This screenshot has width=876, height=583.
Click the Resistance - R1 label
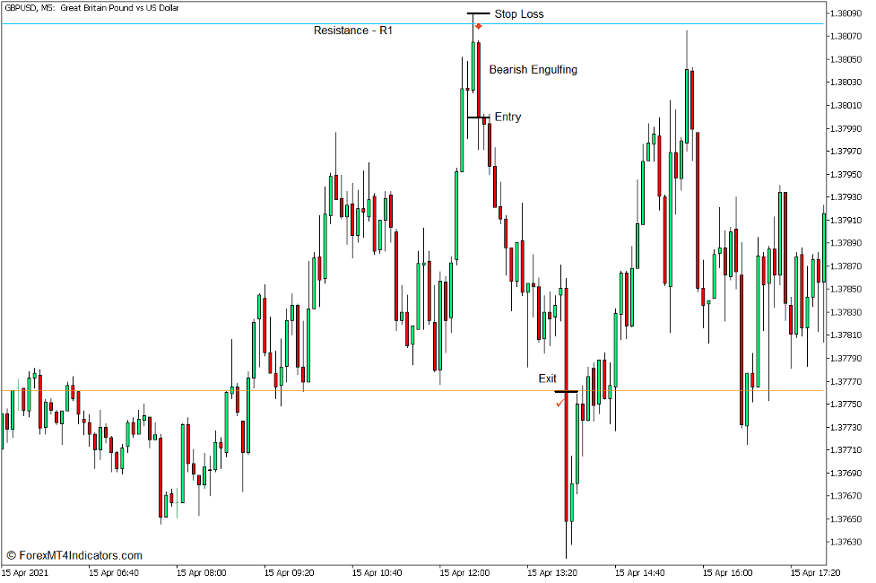pos(352,30)
